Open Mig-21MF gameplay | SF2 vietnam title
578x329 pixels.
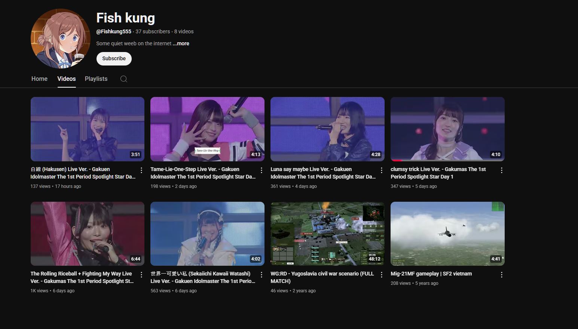(x=431, y=274)
